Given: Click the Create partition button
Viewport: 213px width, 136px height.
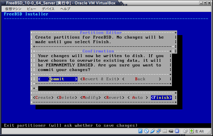Looking at the screenshot, I should tap(43, 97).
